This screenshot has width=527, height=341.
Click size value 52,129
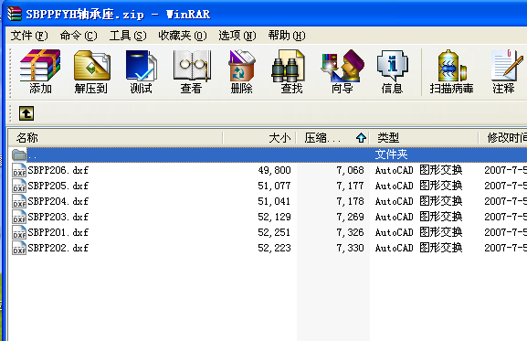274,217
